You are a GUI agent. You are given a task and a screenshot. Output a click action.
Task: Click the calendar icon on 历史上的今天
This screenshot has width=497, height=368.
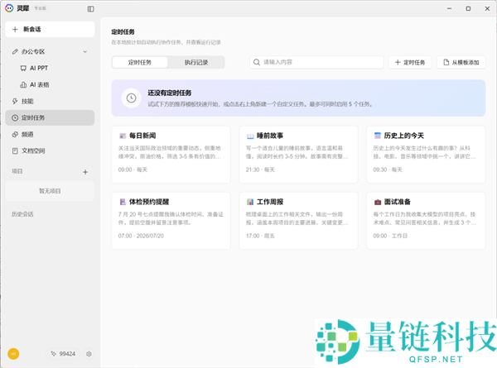[x=378, y=136]
